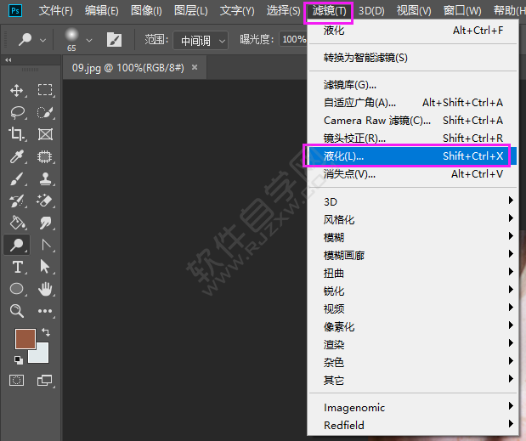Expand the 3D filter submenu
Image resolution: width=526 pixels, height=441 pixels.
(x=413, y=201)
